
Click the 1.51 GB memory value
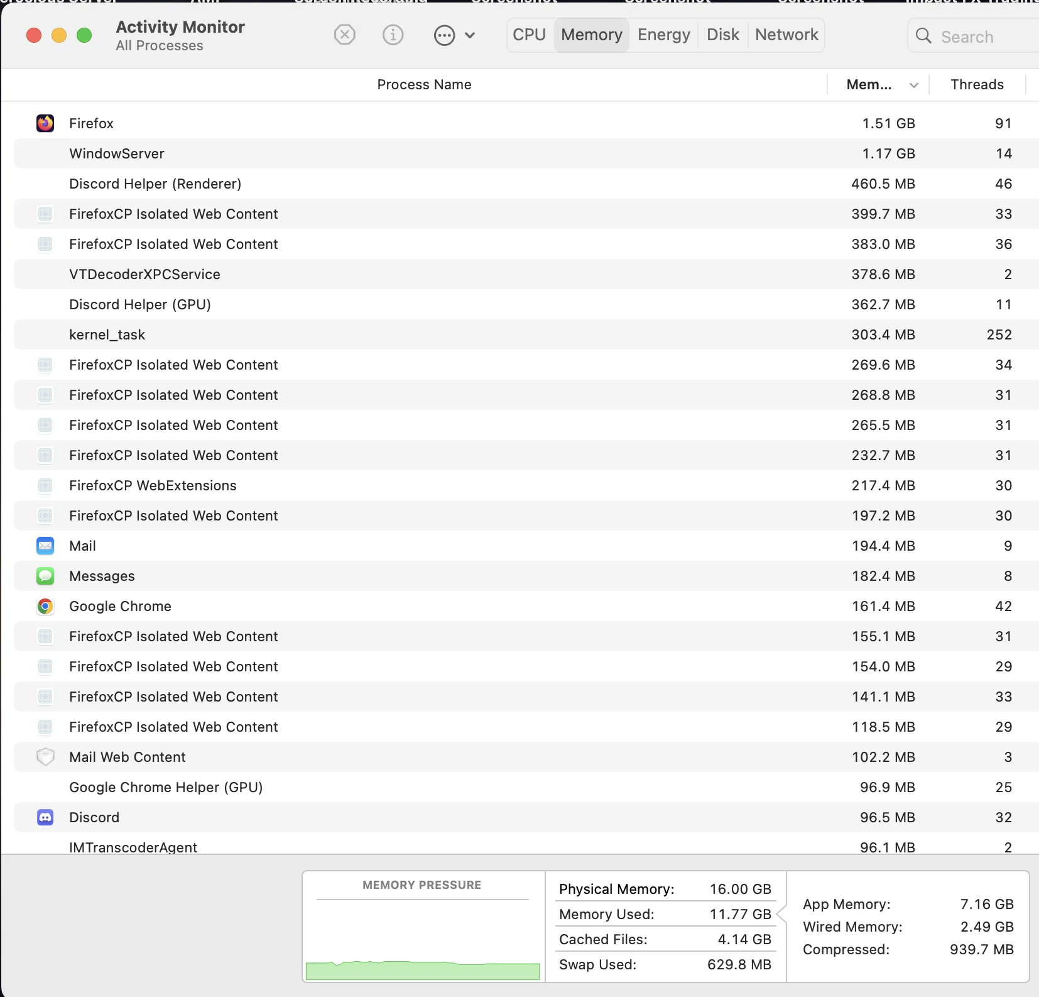[888, 123]
